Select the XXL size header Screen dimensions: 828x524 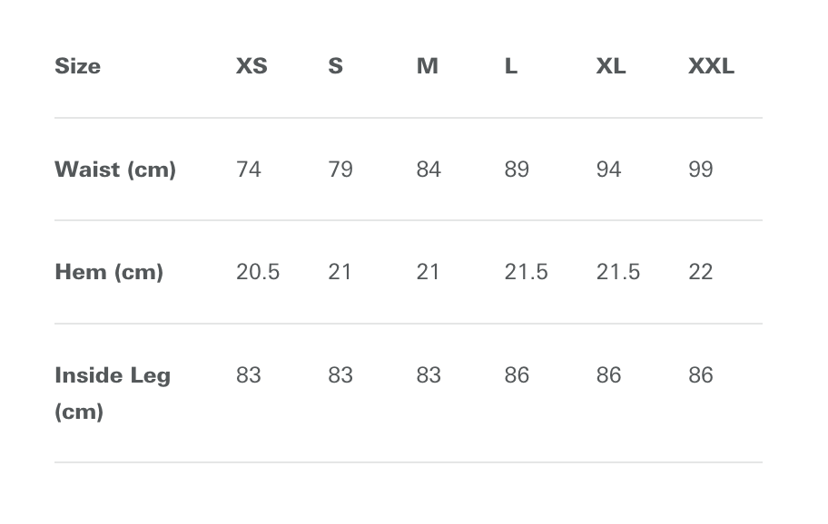[x=711, y=66]
